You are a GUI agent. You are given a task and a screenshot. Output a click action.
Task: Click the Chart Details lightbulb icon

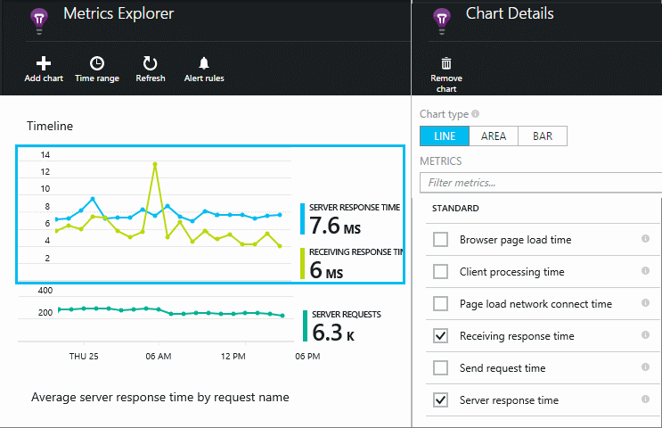tap(442, 21)
